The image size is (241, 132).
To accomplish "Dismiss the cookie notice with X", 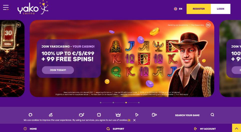I will (x=134, y=120).
